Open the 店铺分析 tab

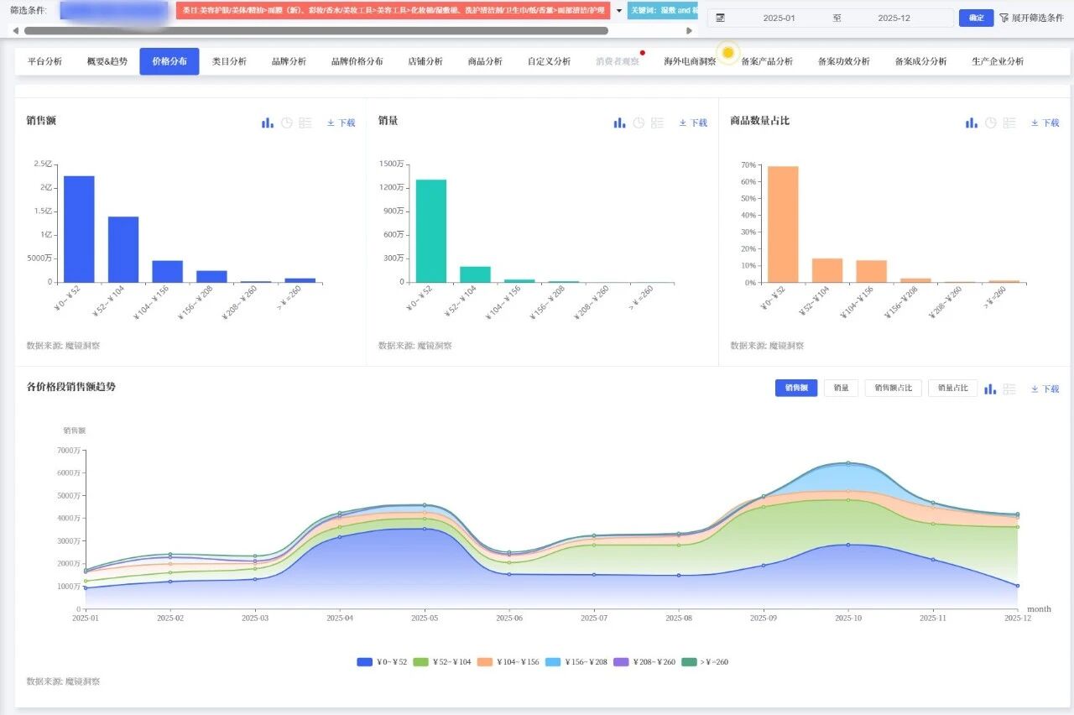click(x=425, y=61)
